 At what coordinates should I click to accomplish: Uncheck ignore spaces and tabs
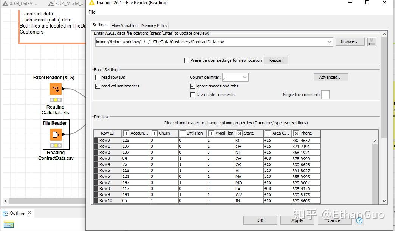(193, 86)
